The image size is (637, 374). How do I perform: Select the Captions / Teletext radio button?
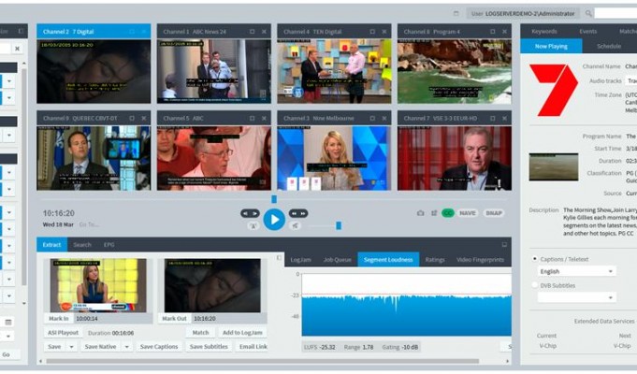click(x=535, y=259)
